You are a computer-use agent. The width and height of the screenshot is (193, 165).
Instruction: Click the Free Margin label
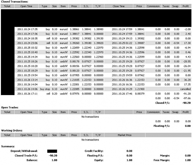(x=162, y=160)
